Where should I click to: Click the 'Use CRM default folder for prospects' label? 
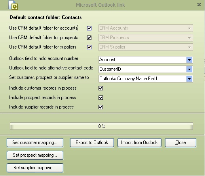(x=44, y=37)
